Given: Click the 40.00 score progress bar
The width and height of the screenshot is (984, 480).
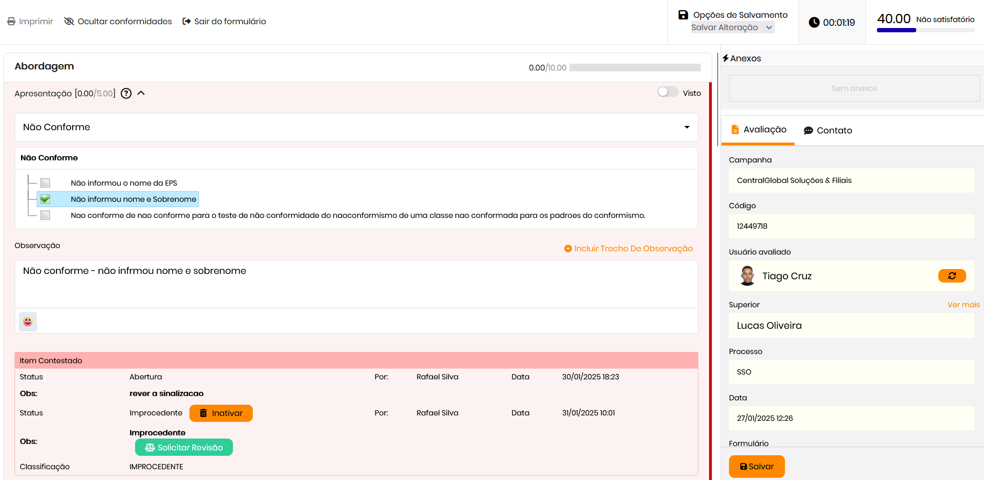Looking at the screenshot, I should tap(925, 30).
